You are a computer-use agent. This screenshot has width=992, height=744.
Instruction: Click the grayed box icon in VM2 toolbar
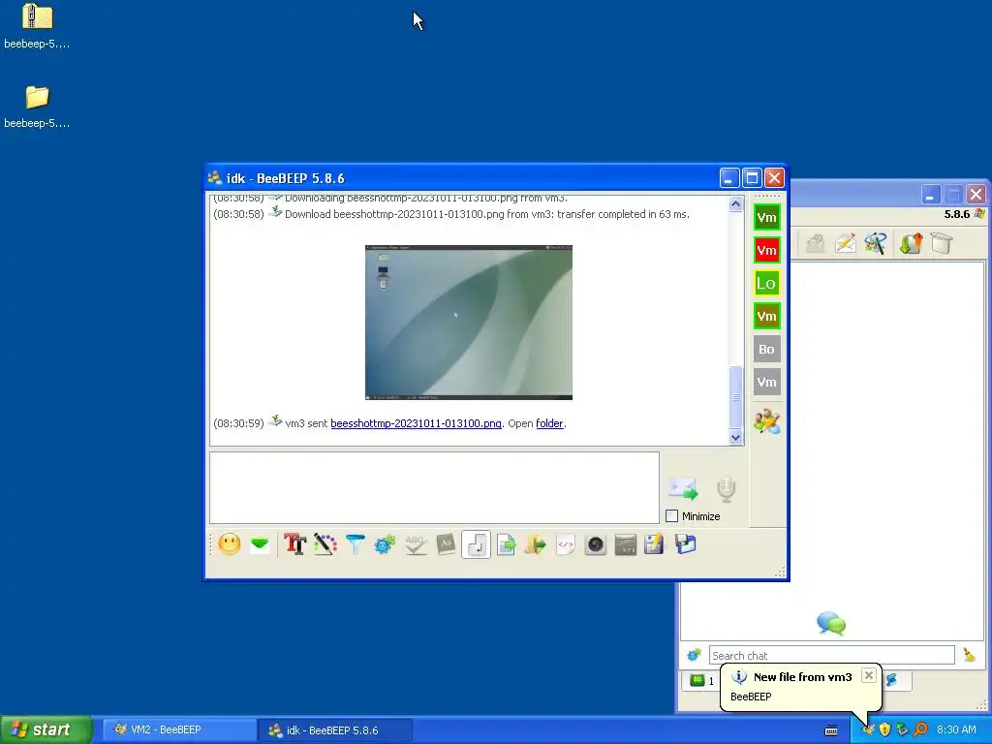[x=815, y=243]
